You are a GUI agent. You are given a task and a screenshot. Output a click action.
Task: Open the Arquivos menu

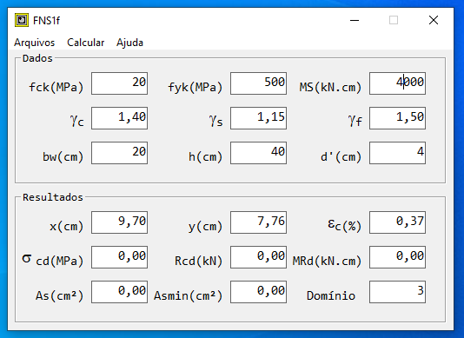(x=35, y=43)
